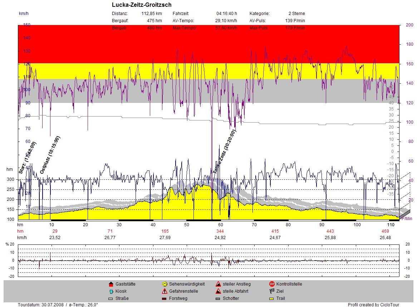Click the Max-Tempo label in header

pyautogui.click(x=185, y=28)
